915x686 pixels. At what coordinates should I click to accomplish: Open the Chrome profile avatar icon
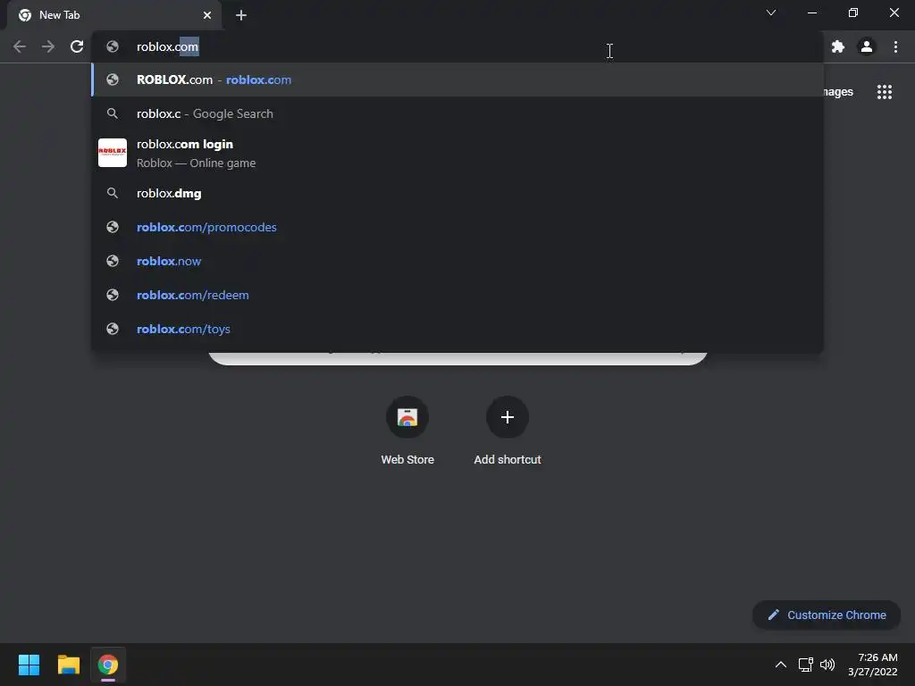click(867, 46)
